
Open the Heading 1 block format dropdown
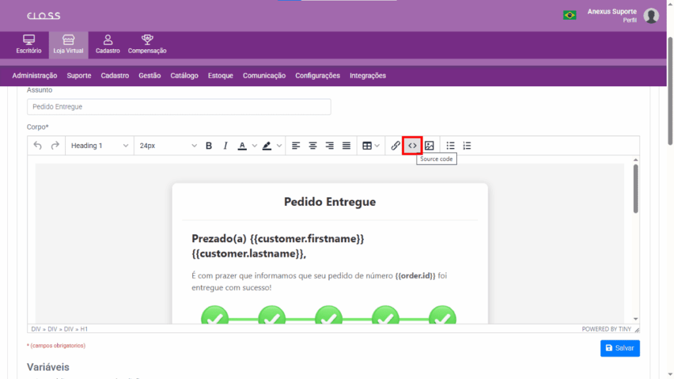pos(99,145)
